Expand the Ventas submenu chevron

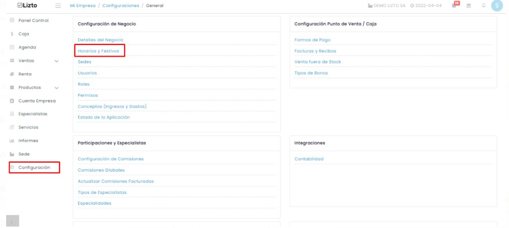[57, 61]
